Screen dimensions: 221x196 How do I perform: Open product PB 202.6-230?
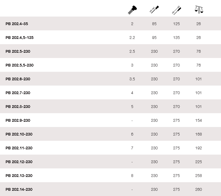[x=18, y=79]
